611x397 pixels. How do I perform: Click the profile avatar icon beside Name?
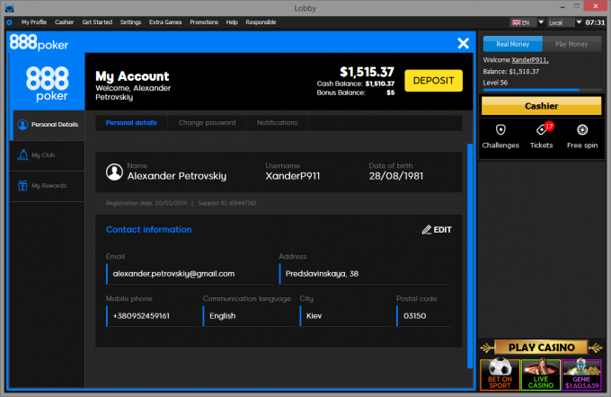click(114, 172)
